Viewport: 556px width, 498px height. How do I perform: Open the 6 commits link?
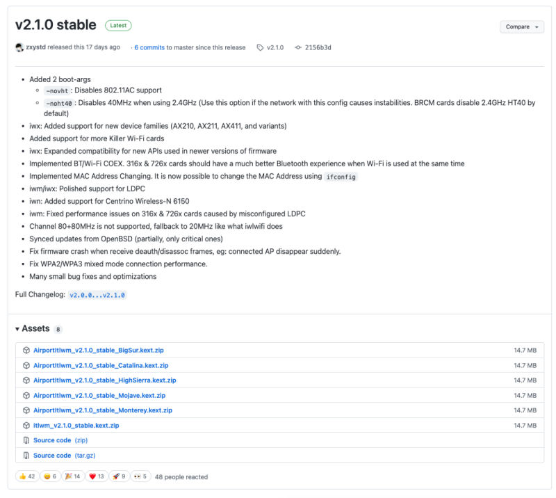tap(149, 47)
